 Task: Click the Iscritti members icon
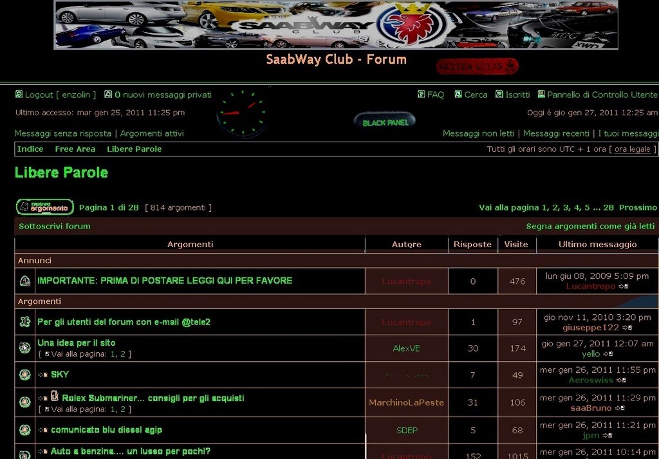(x=499, y=94)
